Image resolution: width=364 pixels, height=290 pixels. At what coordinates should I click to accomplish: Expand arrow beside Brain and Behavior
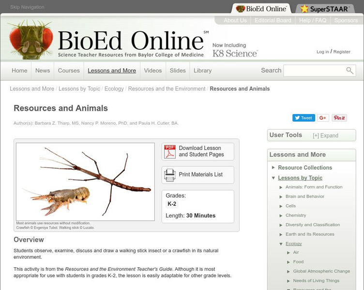coord(281,197)
